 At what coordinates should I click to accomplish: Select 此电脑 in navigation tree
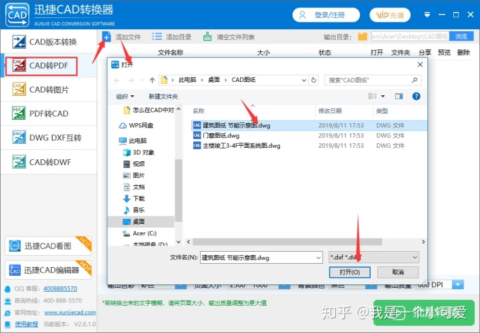pos(133,141)
